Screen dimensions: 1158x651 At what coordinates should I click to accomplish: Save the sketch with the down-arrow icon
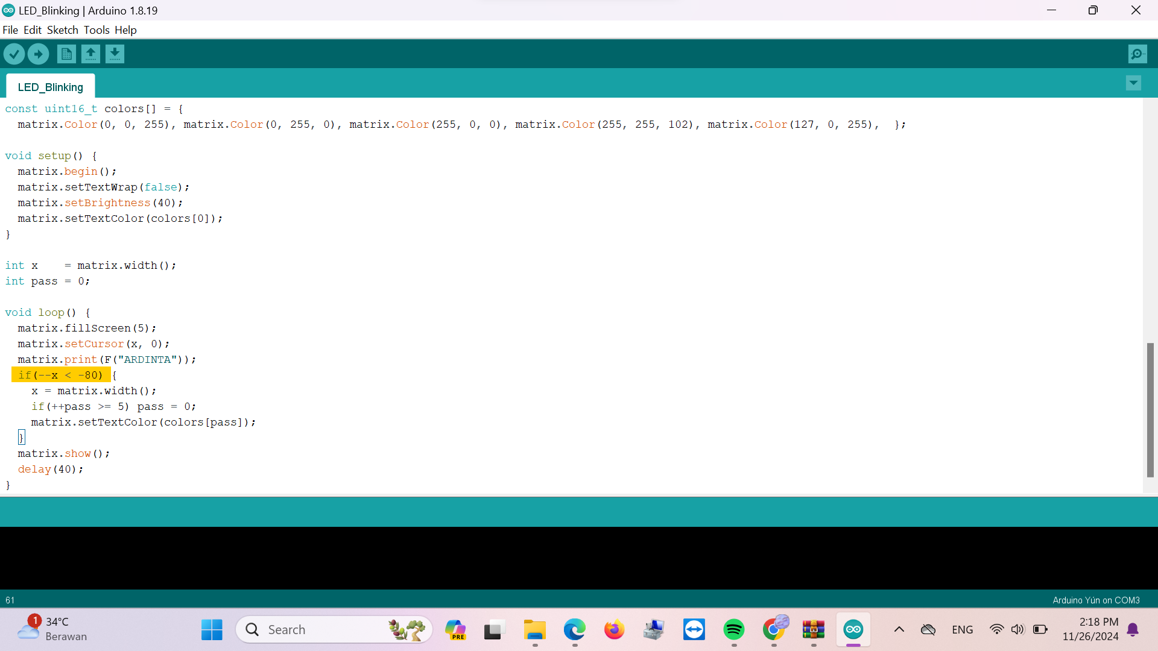point(115,54)
